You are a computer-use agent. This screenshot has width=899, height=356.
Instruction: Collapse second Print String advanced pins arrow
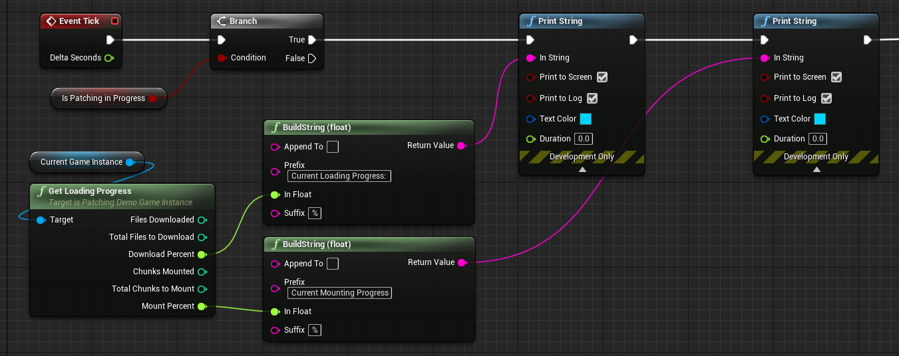pyautogui.click(x=816, y=169)
